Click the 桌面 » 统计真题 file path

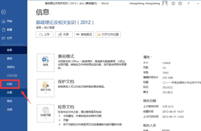click(x=45, y=27)
